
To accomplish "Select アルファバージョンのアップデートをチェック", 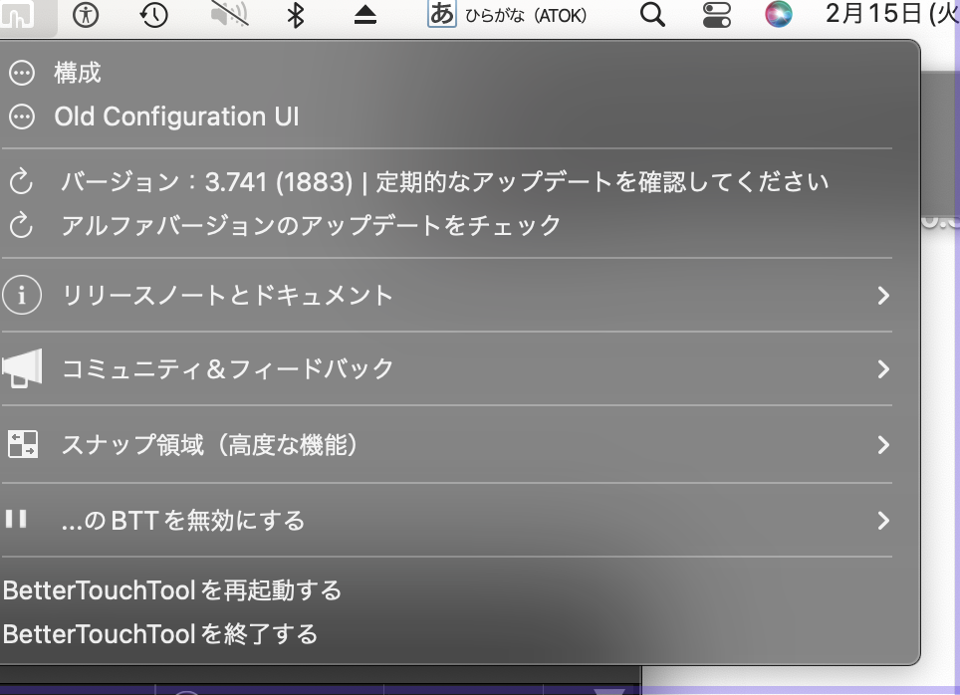I will tap(447, 225).
